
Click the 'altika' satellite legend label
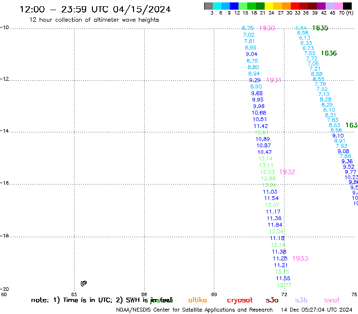tap(197, 300)
